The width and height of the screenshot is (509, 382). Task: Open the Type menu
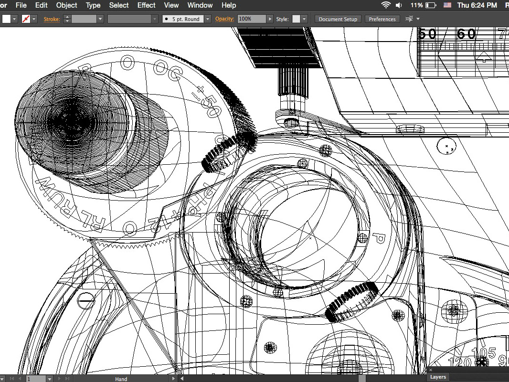tap(93, 5)
